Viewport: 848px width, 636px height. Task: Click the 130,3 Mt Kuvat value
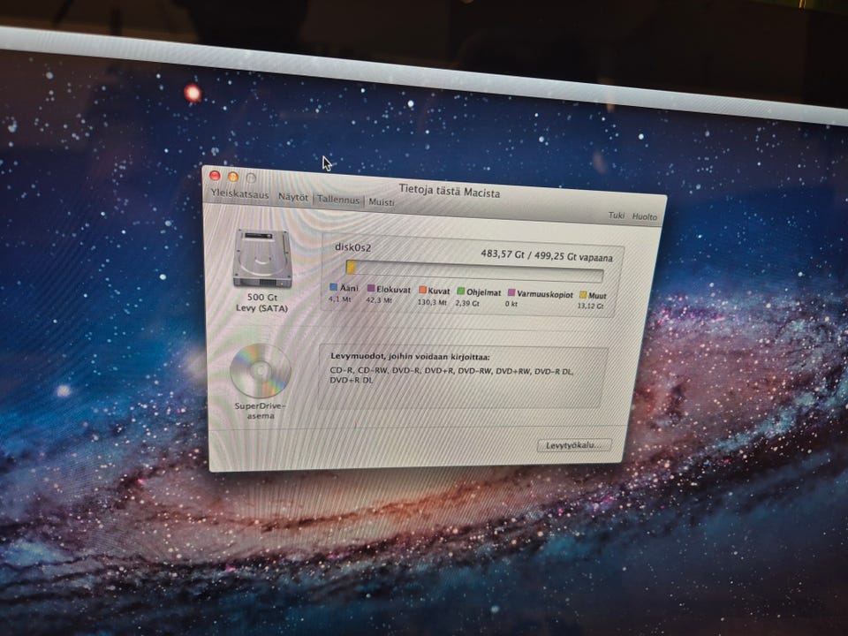point(432,302)
